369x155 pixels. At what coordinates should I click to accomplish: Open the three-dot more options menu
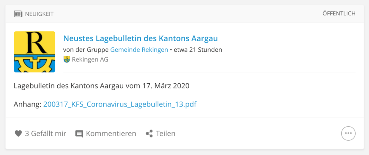(348, 133)
